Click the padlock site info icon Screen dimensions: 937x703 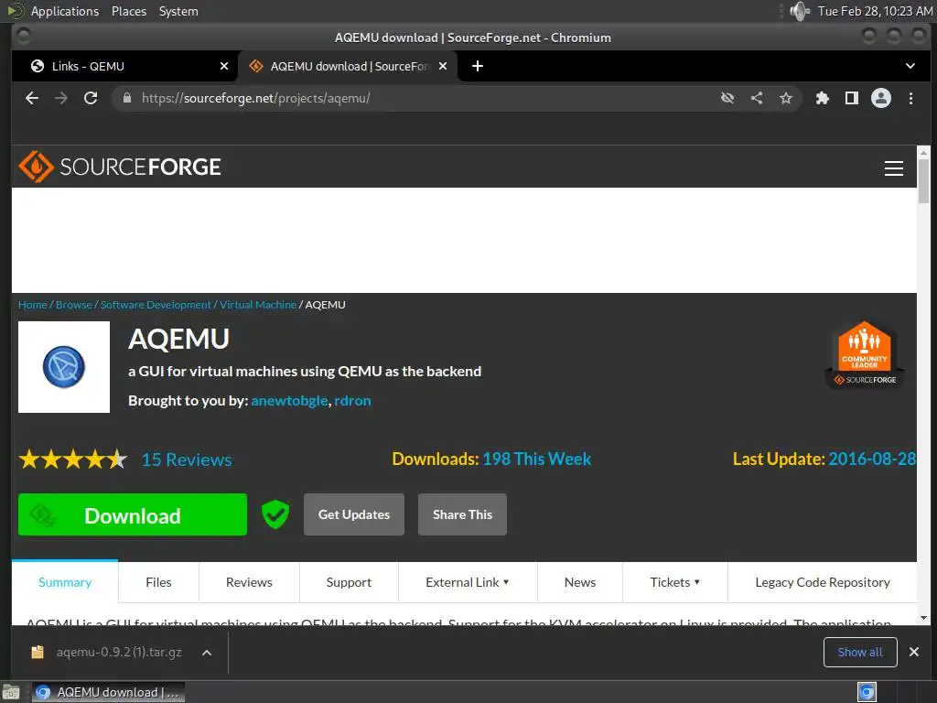tap(126, 98)
